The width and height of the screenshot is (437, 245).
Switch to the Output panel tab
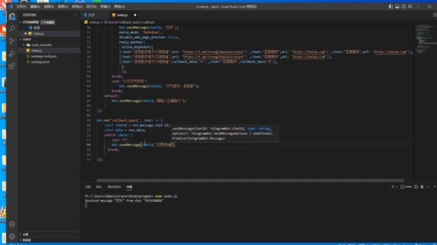pyautogui.click(x=98, y=186)
